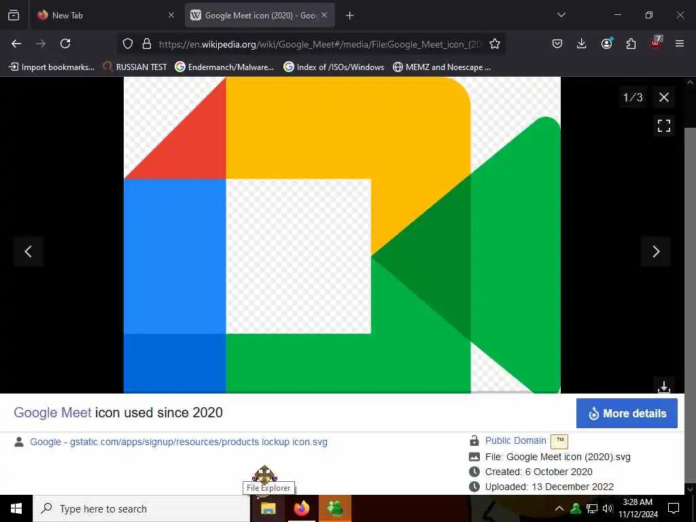Viewport: 696px width, 522px height.
Task: Show hidden system tray icons
Action: (x=559, y=508)
